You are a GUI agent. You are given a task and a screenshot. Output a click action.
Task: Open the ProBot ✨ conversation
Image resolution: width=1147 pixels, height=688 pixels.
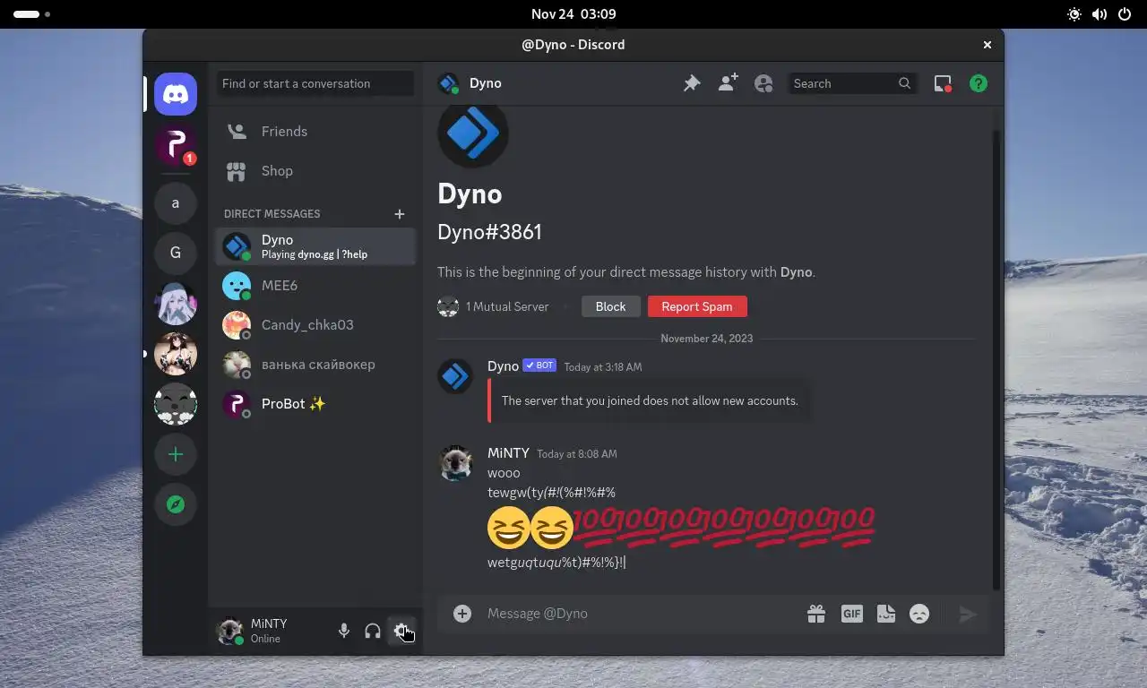(x=315, y=404)
